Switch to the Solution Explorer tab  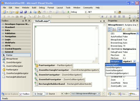pos(113,94)
